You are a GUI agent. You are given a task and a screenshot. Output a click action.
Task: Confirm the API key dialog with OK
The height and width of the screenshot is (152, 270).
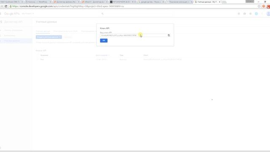click(x=104, y=41)
